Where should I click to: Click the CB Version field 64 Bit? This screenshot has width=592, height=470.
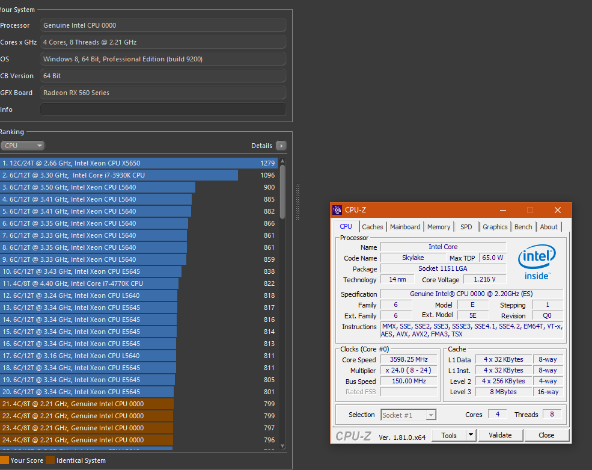point(163,76)
